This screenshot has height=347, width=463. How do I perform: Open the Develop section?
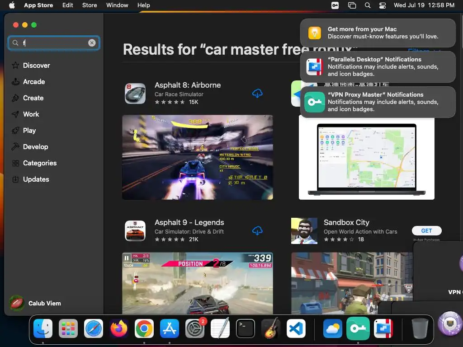30,147
